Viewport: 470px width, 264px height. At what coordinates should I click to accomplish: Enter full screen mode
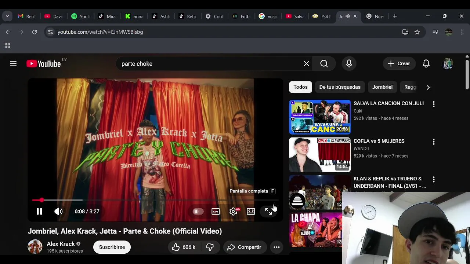click(268, 212)
